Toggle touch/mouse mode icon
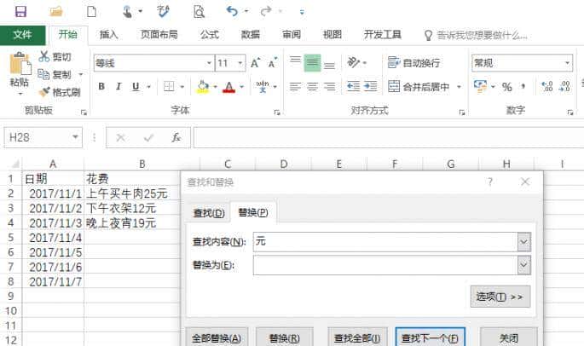The width and height of the screenshot is (584, 346). click(x=128, y=12)
